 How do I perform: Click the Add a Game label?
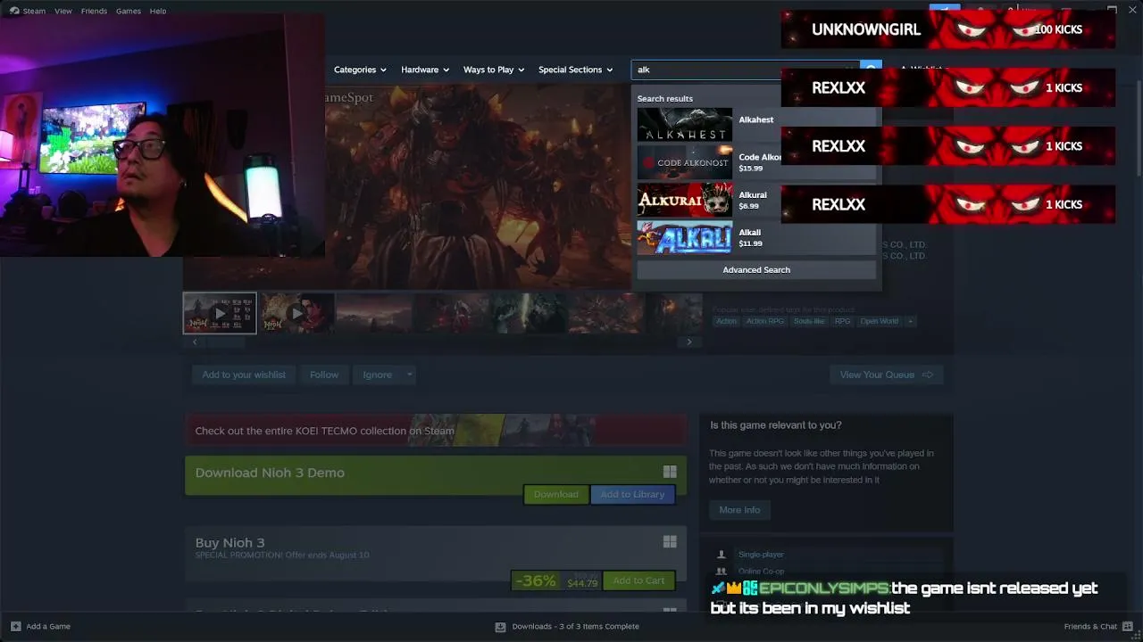point(48,627)
